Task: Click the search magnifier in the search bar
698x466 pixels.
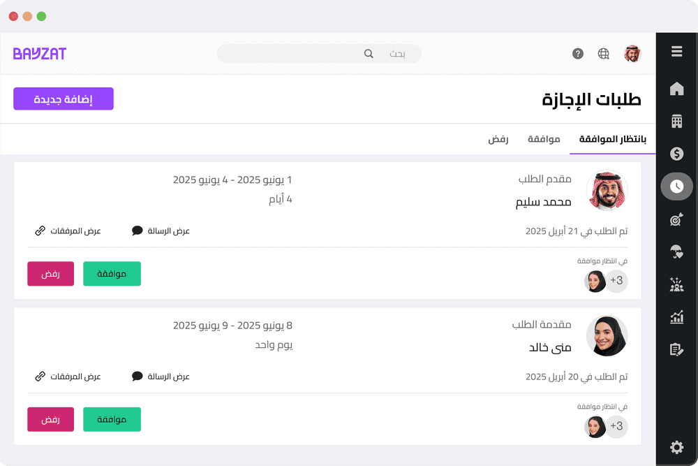Action: coord(369,53)
